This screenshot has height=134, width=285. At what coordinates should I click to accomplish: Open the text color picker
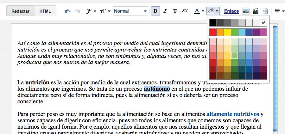click(199, 11)
